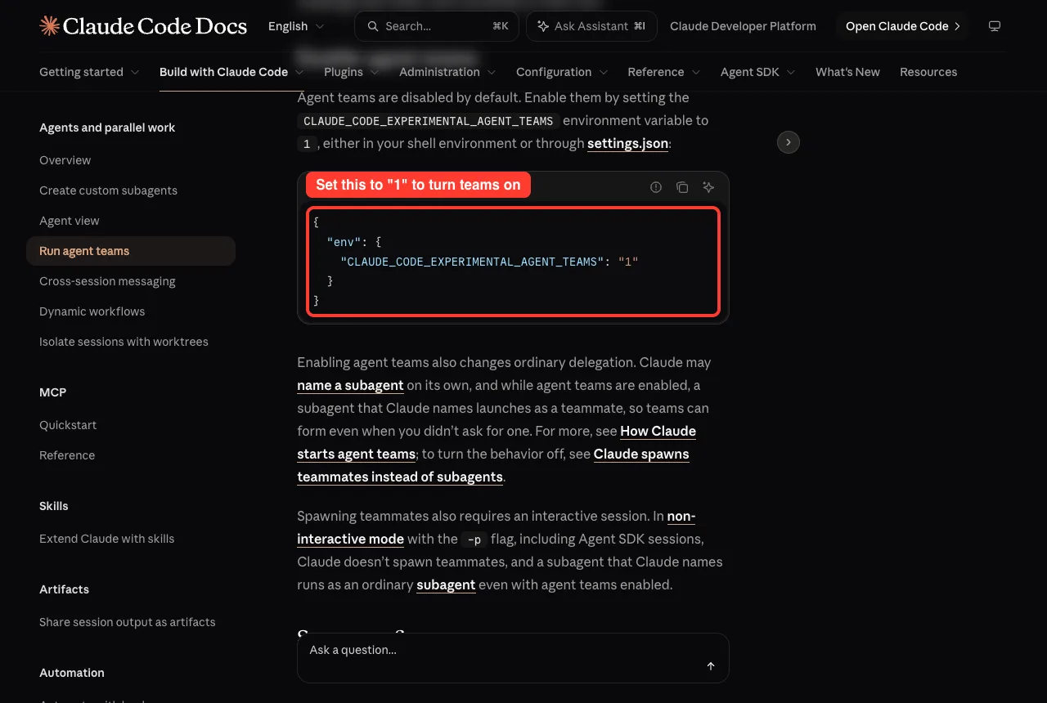The width and height of the screenshot is (1047, 703).
Task: Open Create custom subagents in sidebar
Action: pos(108,190)
